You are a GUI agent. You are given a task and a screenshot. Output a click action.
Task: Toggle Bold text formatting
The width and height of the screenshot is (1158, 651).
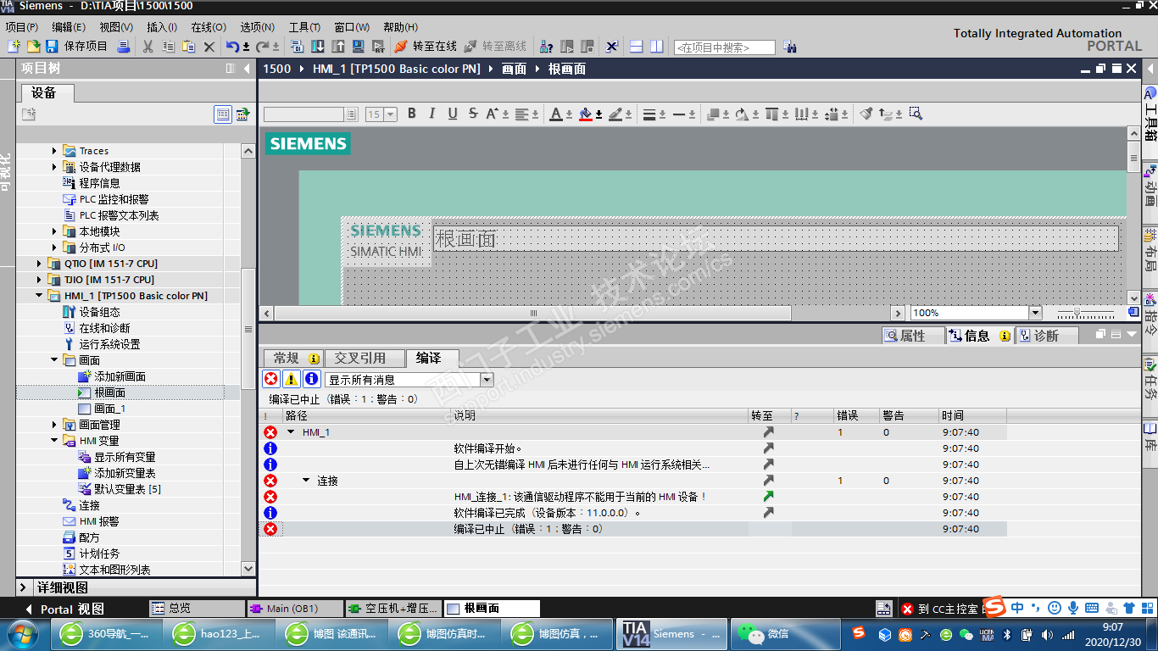pos(412,114)
